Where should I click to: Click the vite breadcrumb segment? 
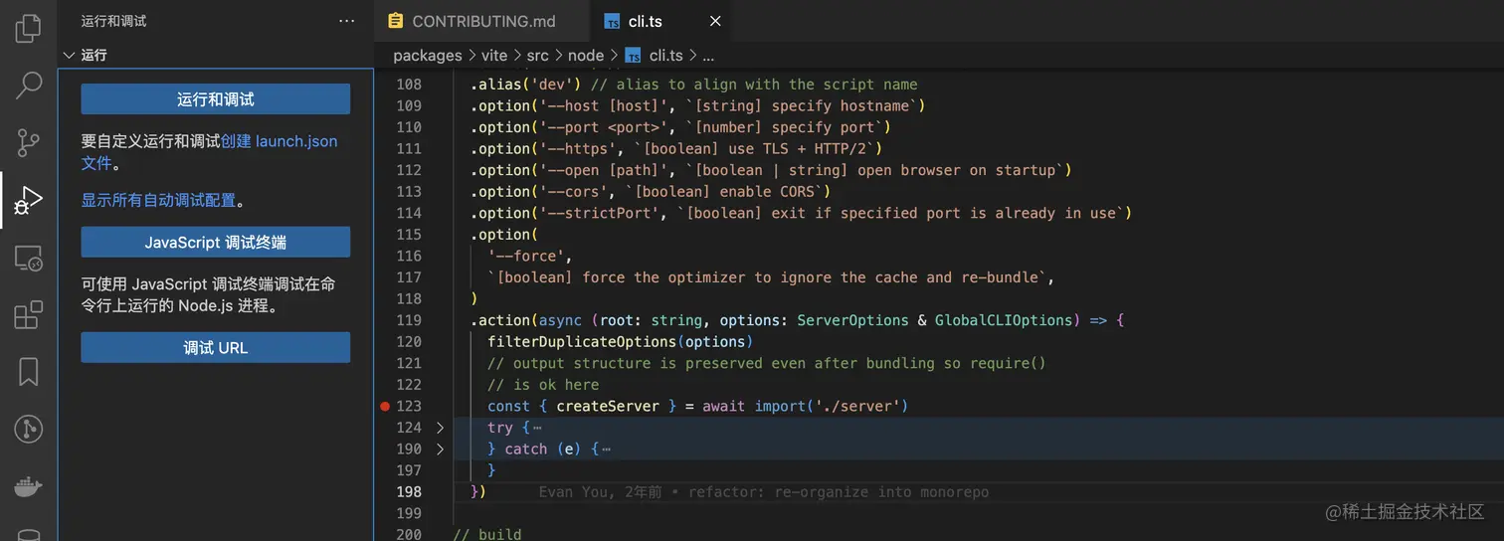click(x=494, y=56)
